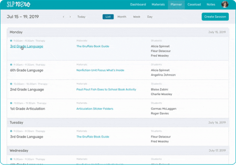Open Articulation Sticker Folders material
This screenshot has width=236, height=165.
click(x=95, y=109)
